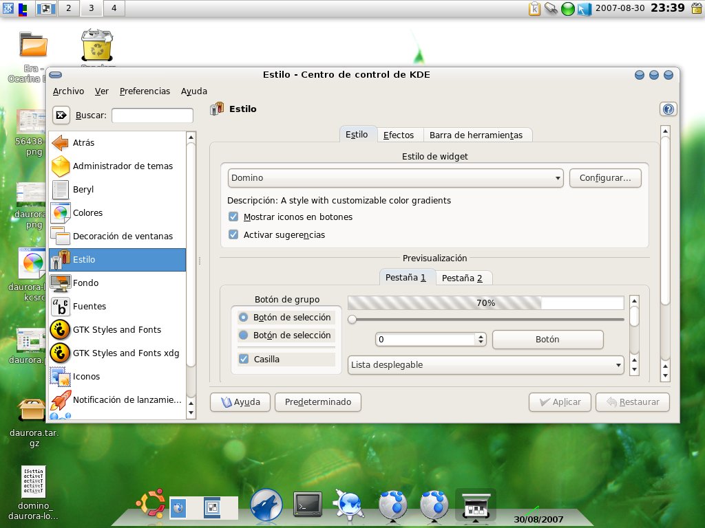
Task: Open the terminal icon in the dock
Action: (308, 505)
